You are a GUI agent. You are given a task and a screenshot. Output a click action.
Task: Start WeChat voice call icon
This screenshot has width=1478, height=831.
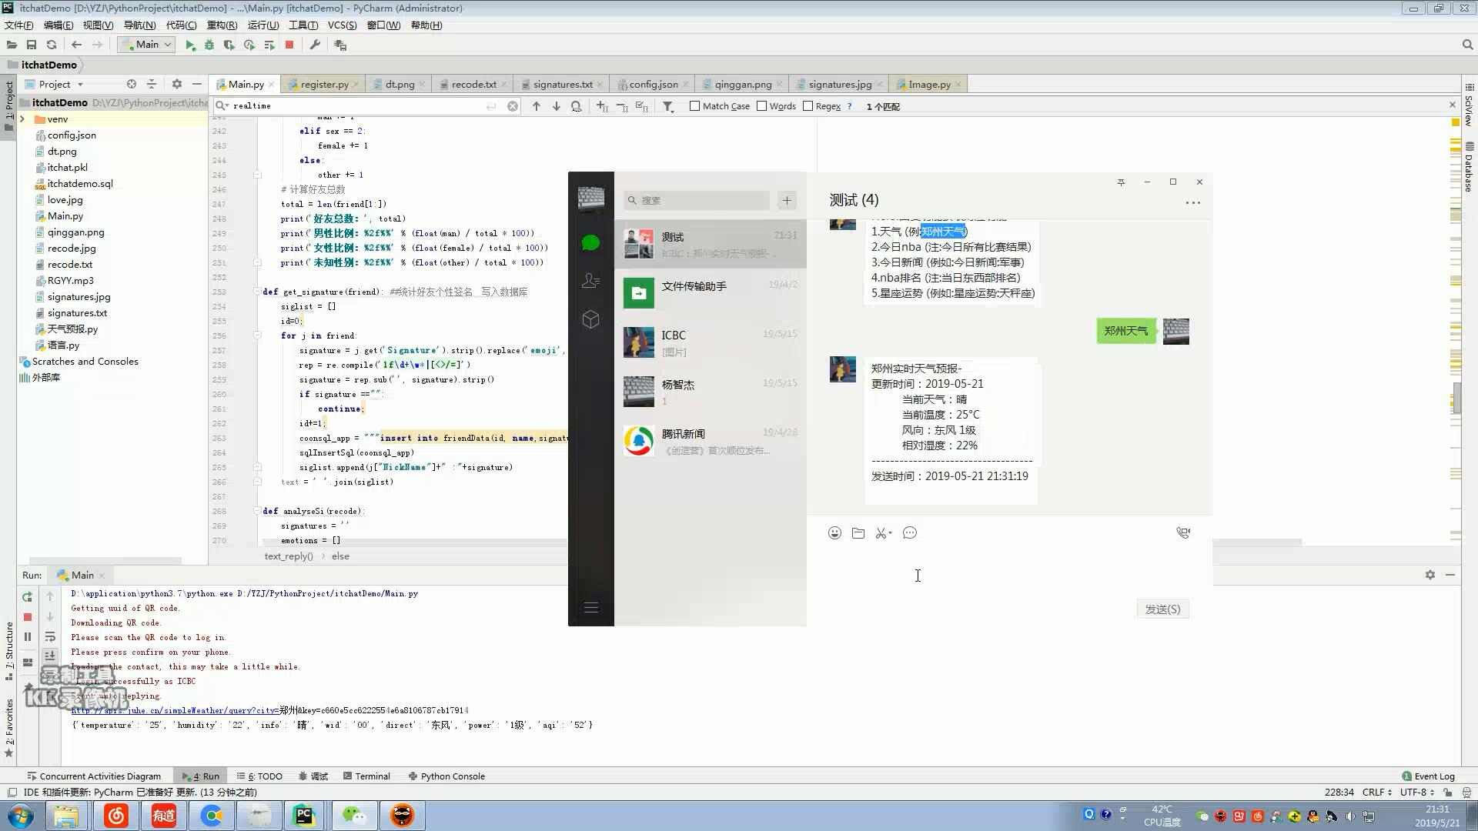pos(1183,532)
